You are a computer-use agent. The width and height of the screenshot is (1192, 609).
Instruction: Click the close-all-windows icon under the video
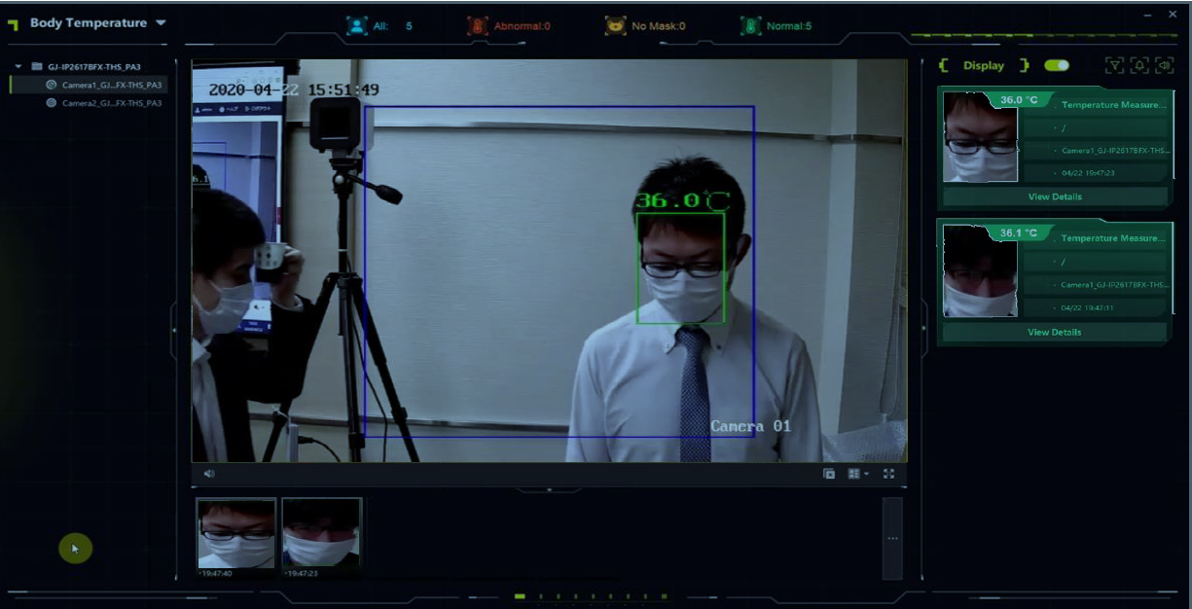point(829,474)
